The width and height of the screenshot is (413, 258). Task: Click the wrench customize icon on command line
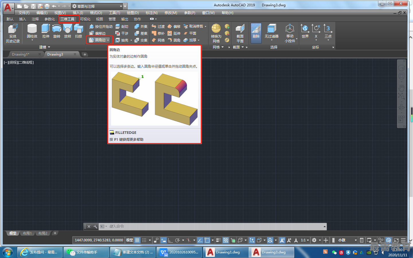point(95,226)
